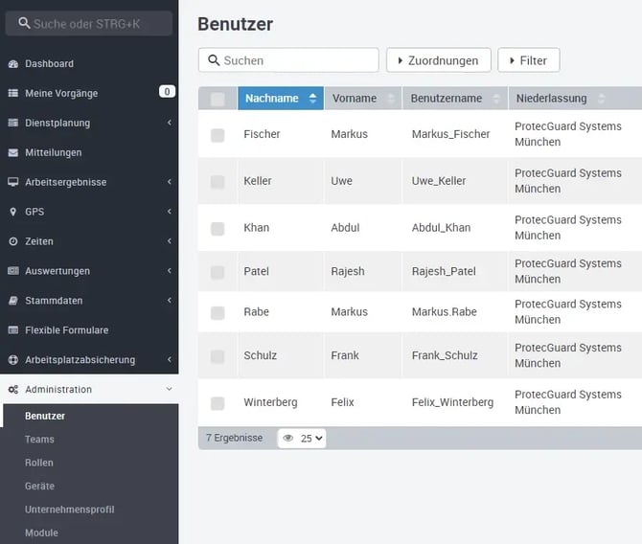Open the Filter button
This screenshot has width=642, height=544.
click(528, 60)
